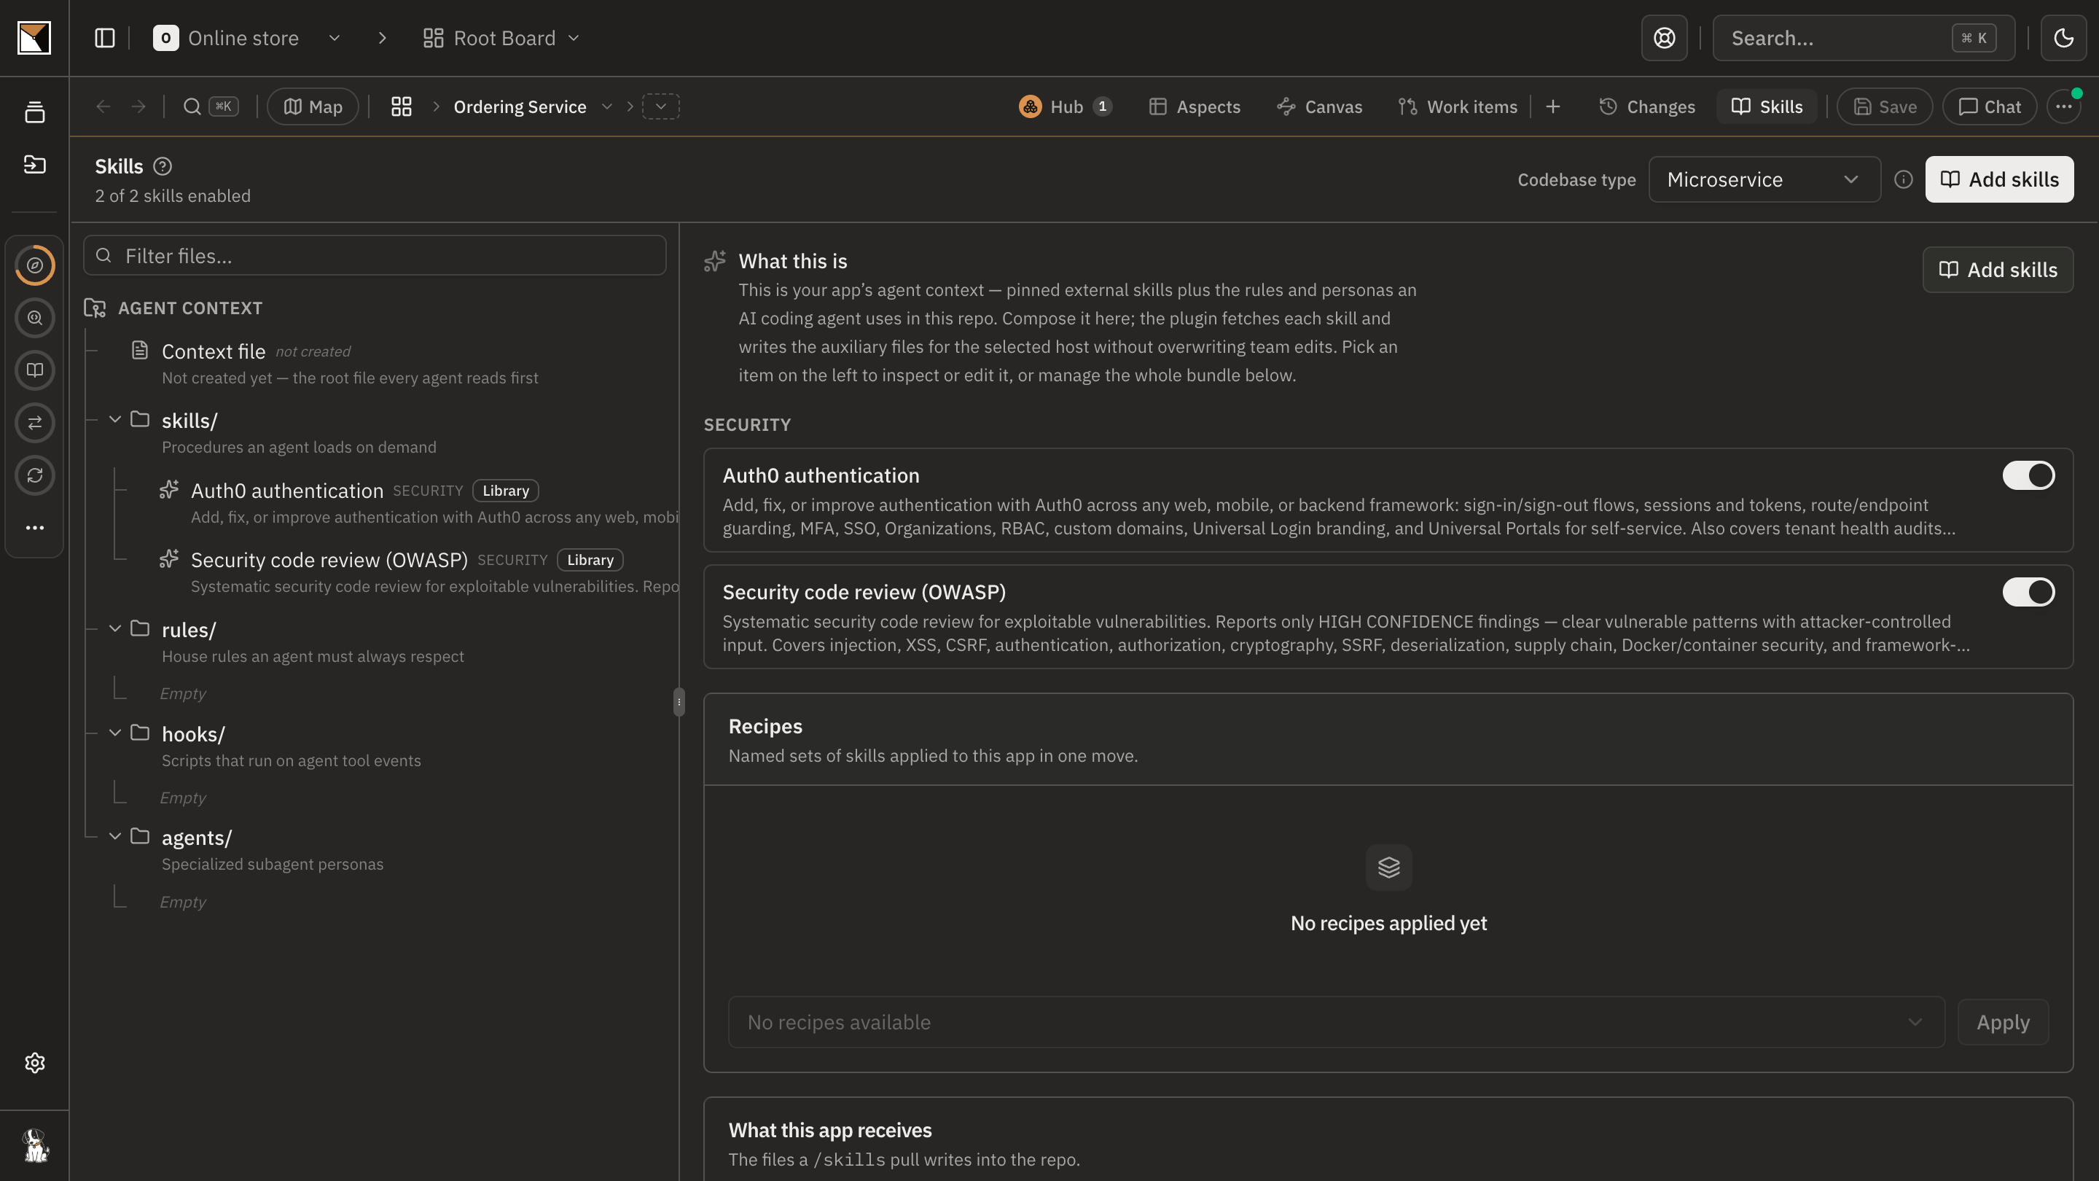Image resolution: width=2099 pixels, height=1181 pixels.
Task: Open the compass icon in left rail
Action: (34, 265)
